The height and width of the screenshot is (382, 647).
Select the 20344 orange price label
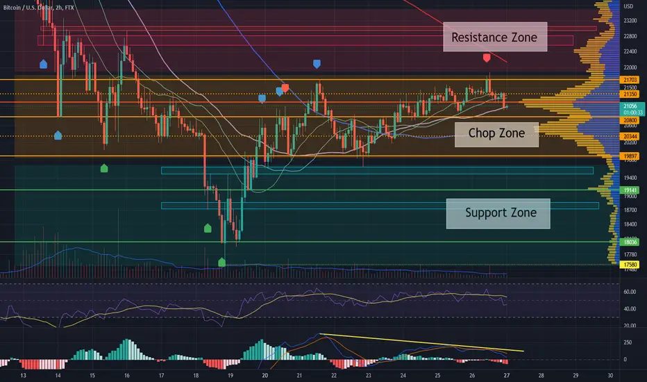coord(630,136)
